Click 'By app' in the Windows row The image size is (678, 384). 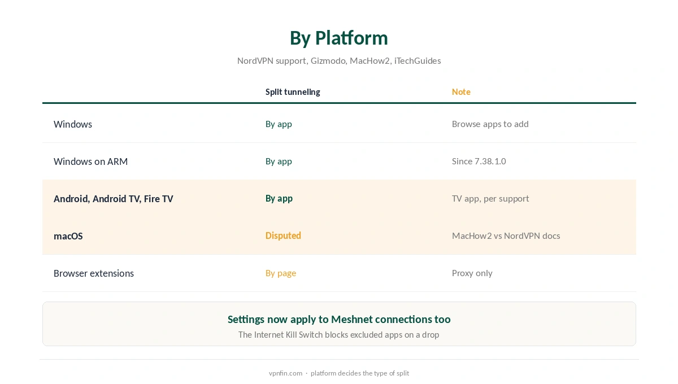point(279,124)
